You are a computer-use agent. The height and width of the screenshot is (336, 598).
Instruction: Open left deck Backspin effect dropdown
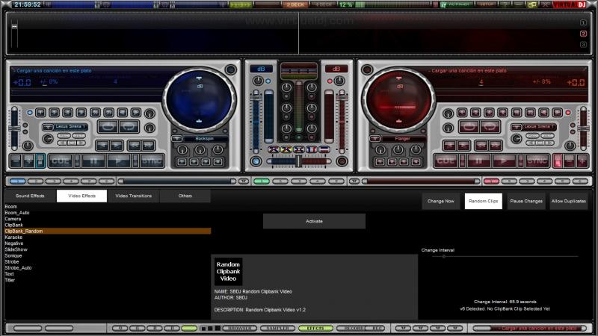[x=176, y=139]
